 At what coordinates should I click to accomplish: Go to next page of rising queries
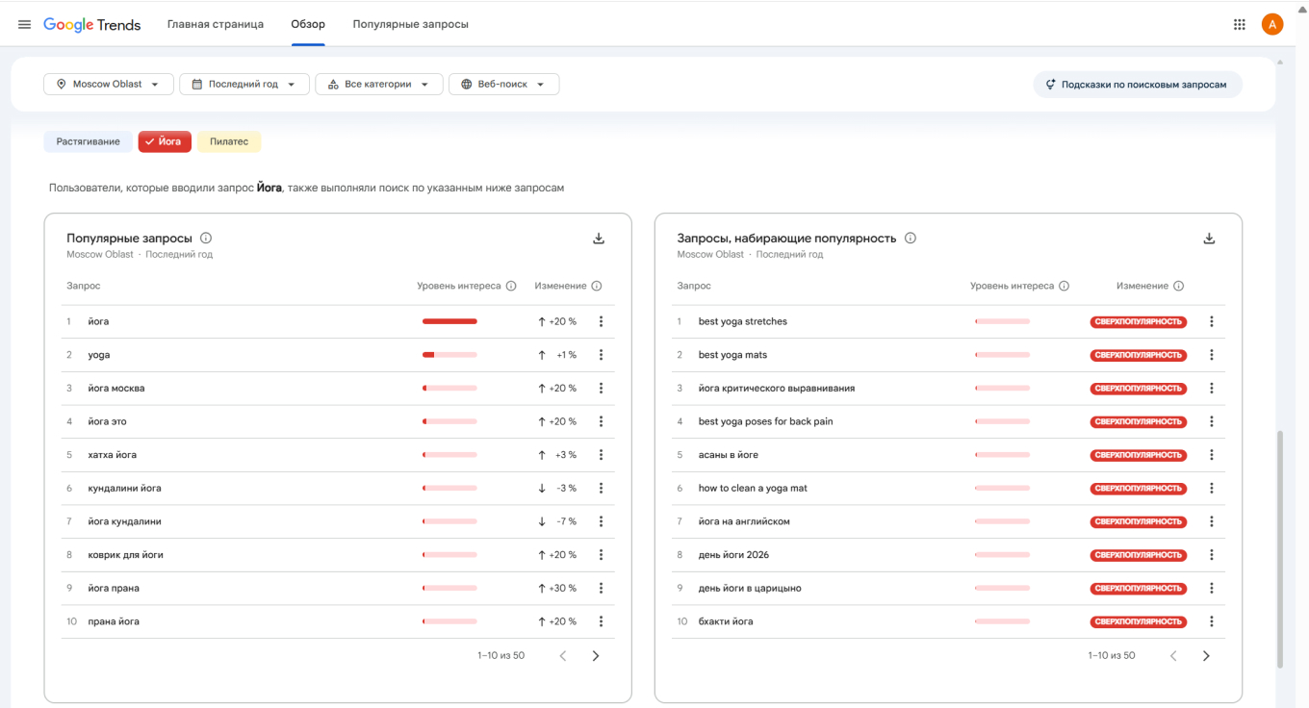point(1206,656)
